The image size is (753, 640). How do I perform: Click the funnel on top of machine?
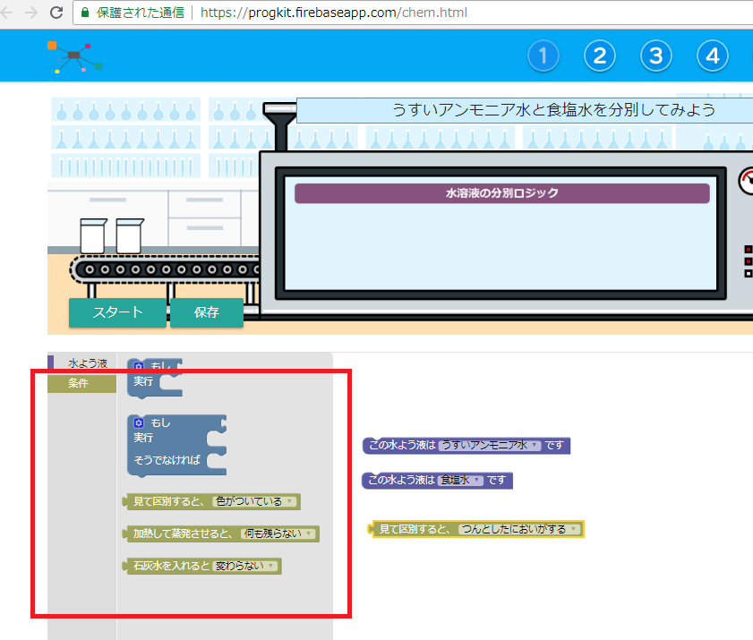[x=280, y=126]
